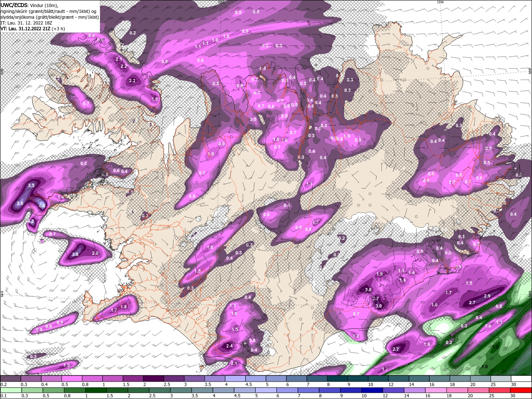Image resolution: width=532 pixels, height=399 pixels.
Task: Select the deep blue swatch starting at 10 in the lower scale
Action: point(372,390)
